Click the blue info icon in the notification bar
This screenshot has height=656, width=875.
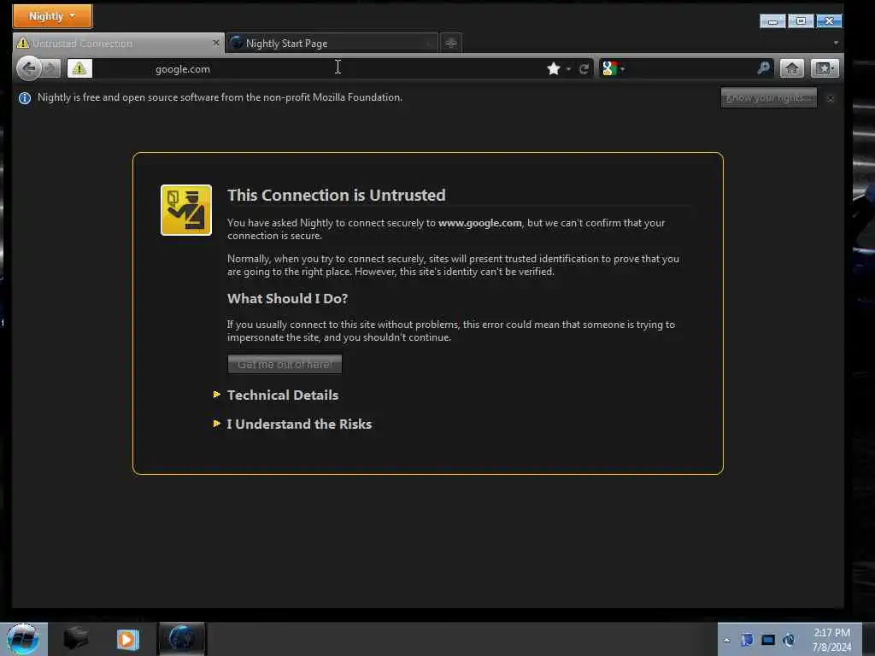click(25, 98)
